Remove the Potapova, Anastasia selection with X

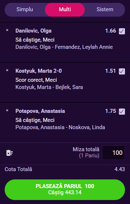click(7, 110)
